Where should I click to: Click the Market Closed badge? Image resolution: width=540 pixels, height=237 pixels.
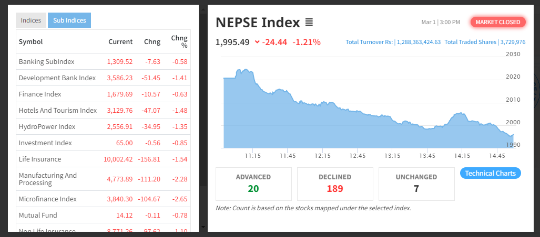(497, 22)
